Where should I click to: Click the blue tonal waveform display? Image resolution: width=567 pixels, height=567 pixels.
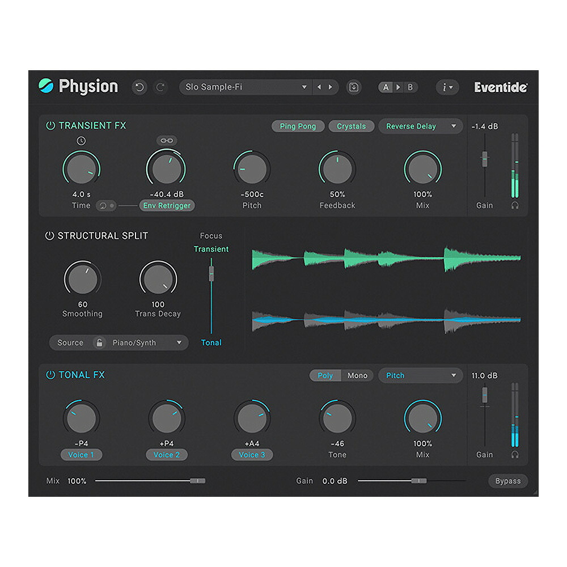coord(386,320)
